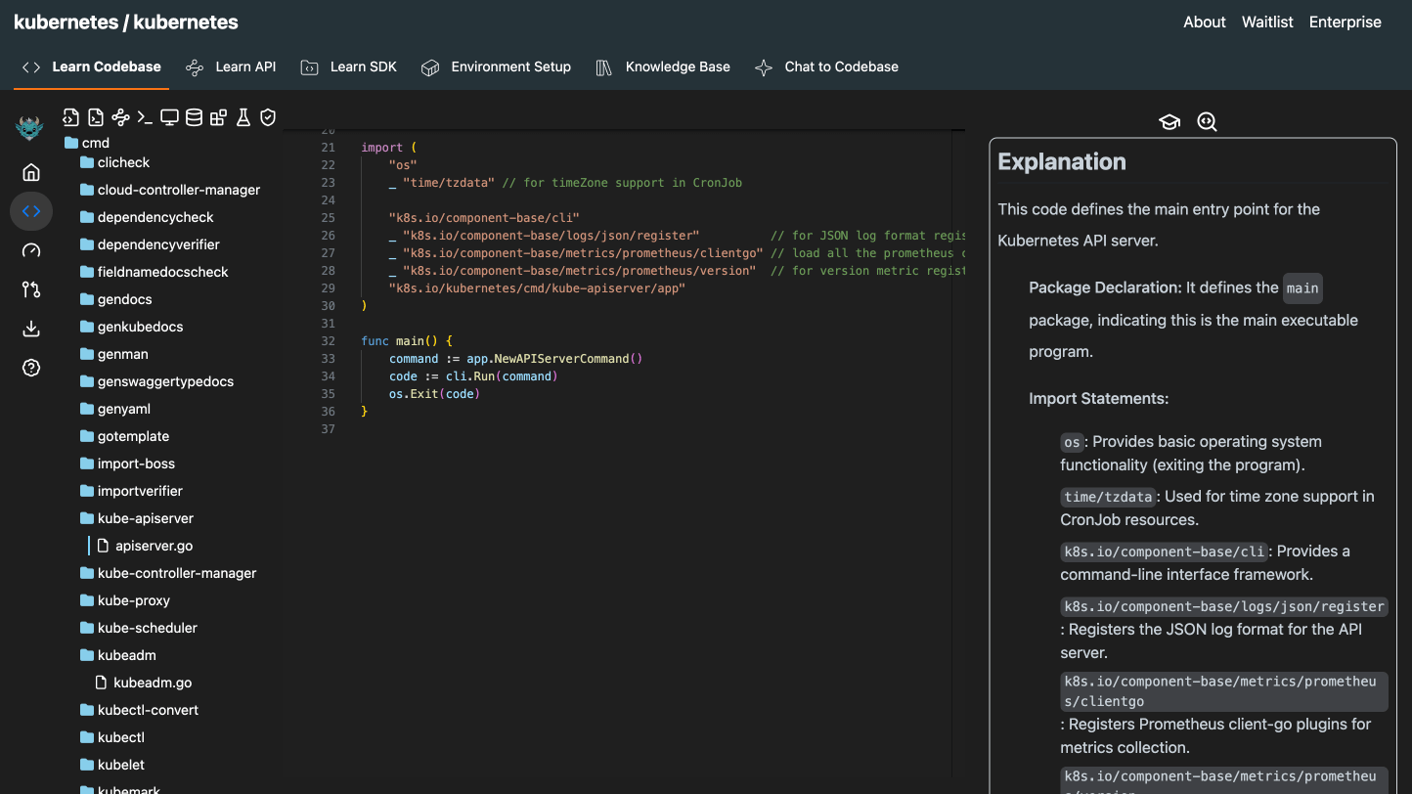Click the workflow graph icon in the explorer toolbar
The height and width of the screenshot is (794, 1412).
click(120, 117)
